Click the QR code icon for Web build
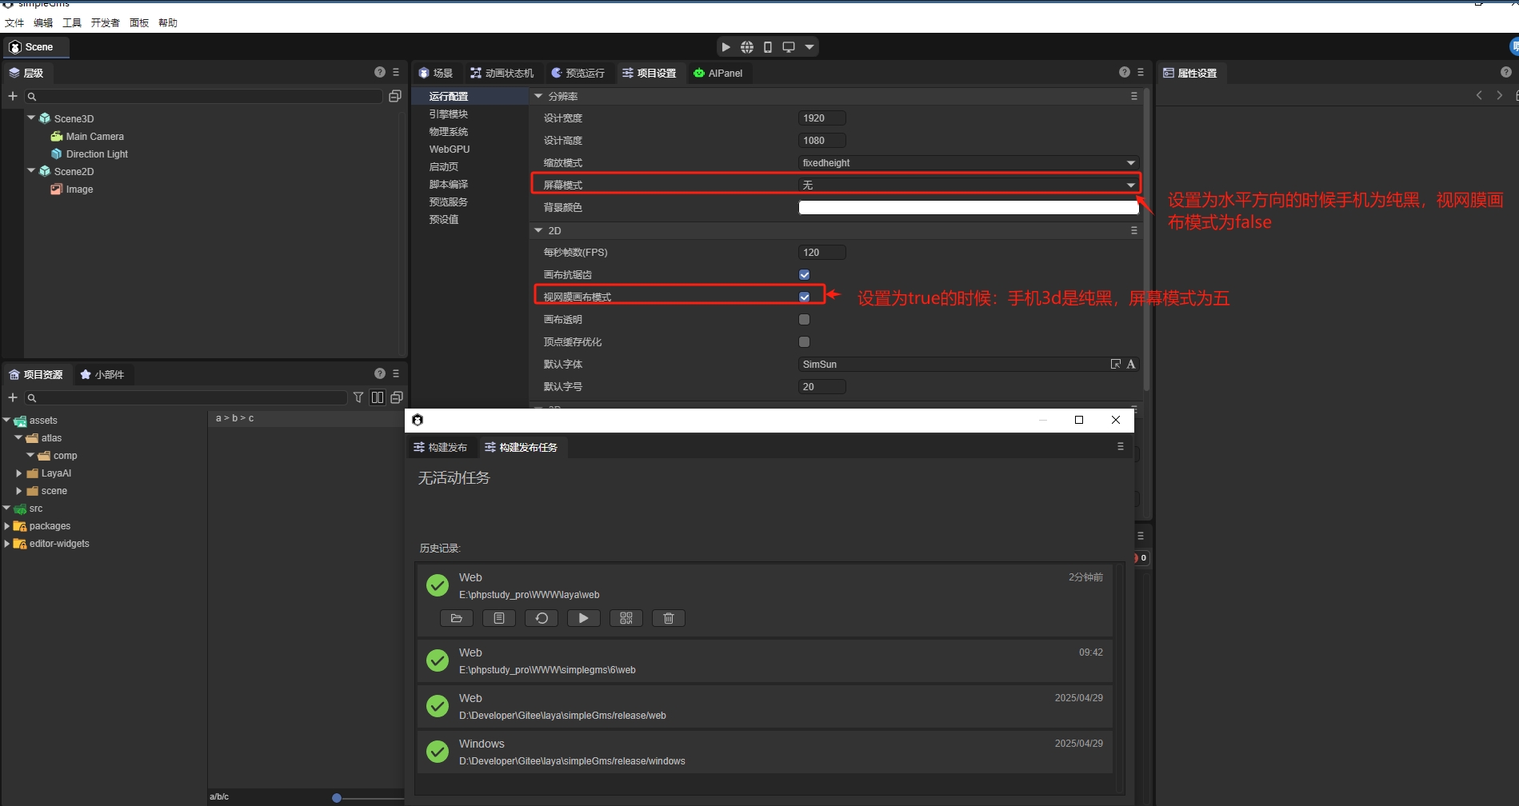The height and width of the screenshot is (806, 1519). (626, 618)
